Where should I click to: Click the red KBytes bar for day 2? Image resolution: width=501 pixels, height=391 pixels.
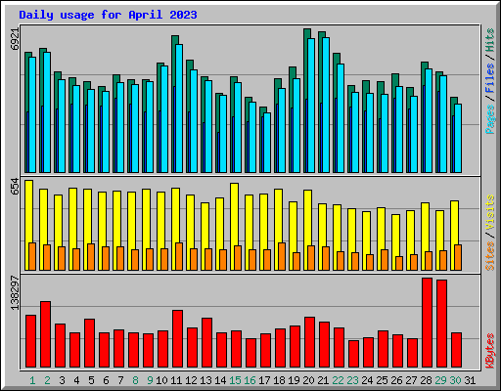[45, 334]
